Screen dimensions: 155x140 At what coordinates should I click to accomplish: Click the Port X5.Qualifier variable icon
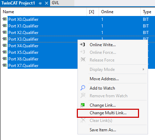tap(5, 52)
